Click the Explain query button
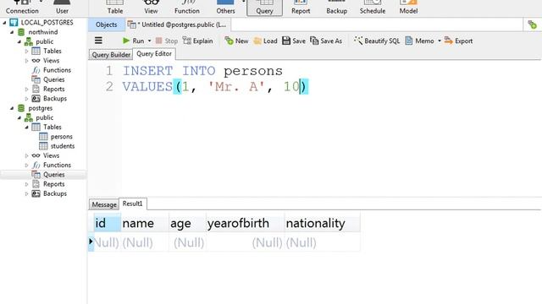Screen dimensions: 542x304 point(197,41)
